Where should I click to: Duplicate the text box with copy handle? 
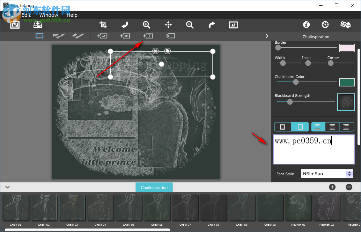(x=167, y=51)
